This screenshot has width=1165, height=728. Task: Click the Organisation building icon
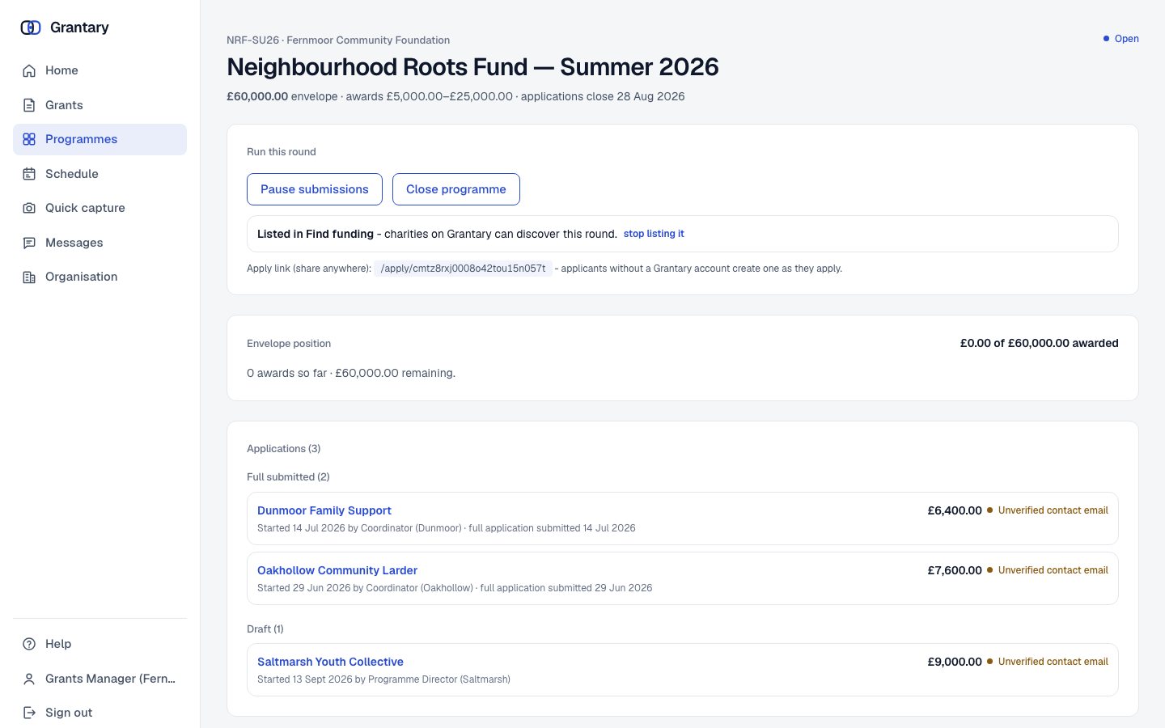29,277
